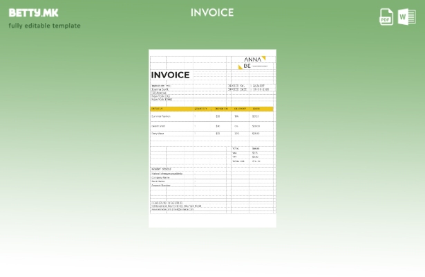Viewport: 425px width, 277px height.
Task: Click the Word document format icon
Action: [x=407, y=17]
